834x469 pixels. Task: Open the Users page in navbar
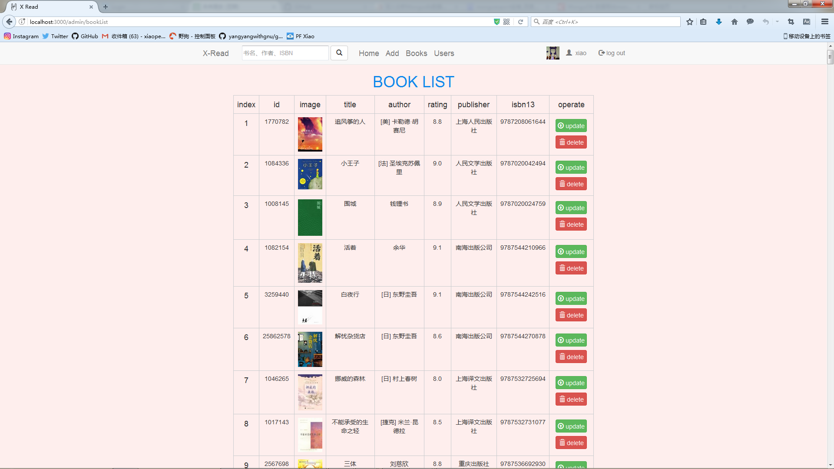coord(444,53)
